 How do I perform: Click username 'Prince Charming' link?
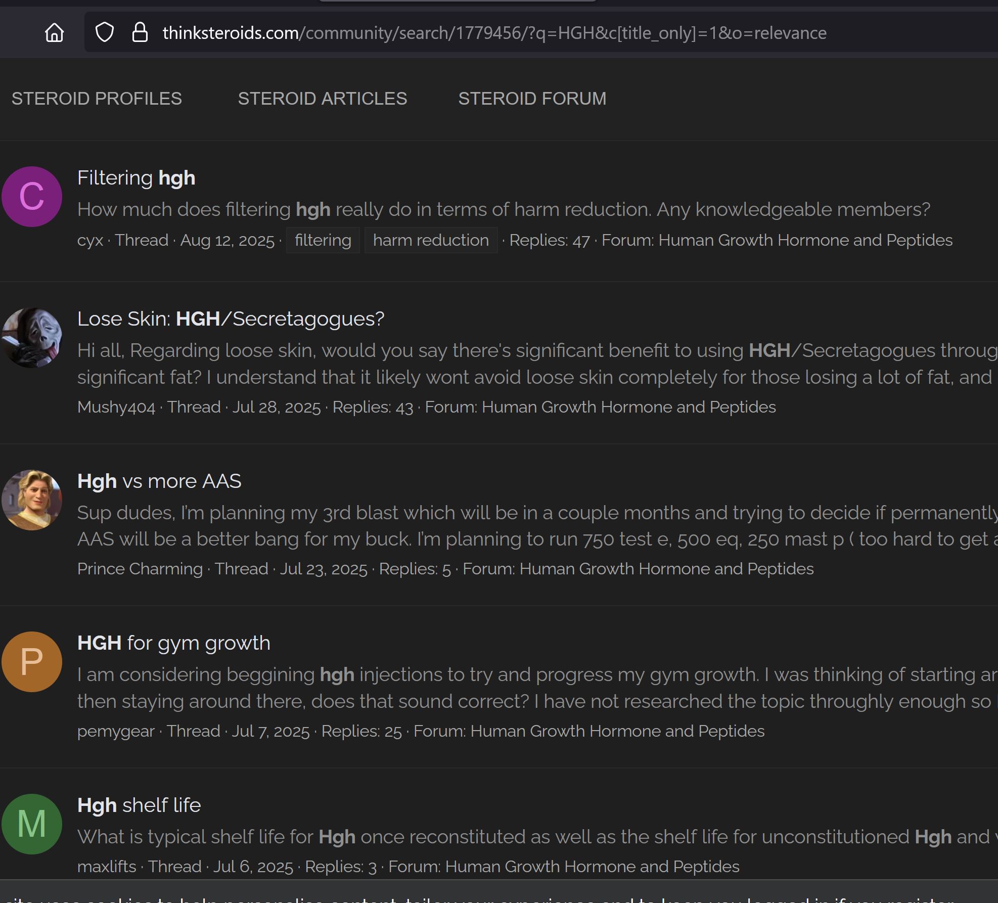140,569
